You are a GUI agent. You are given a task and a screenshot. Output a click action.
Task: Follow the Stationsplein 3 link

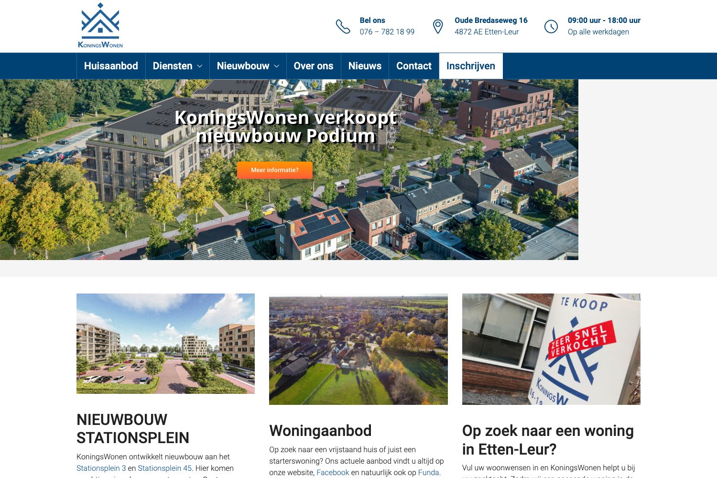[101, 468]
